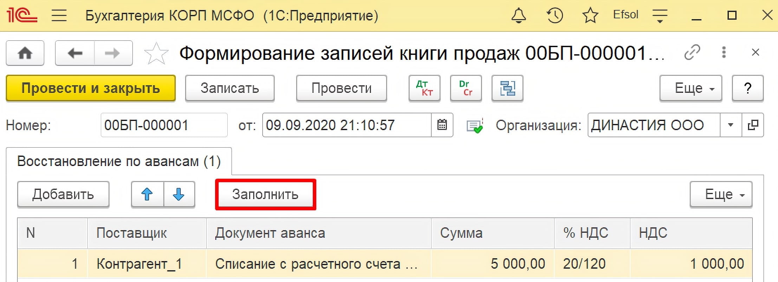Navigate back with left arrow
The image size is (778, 282).
pyautogui.click(x=75, y=53)
